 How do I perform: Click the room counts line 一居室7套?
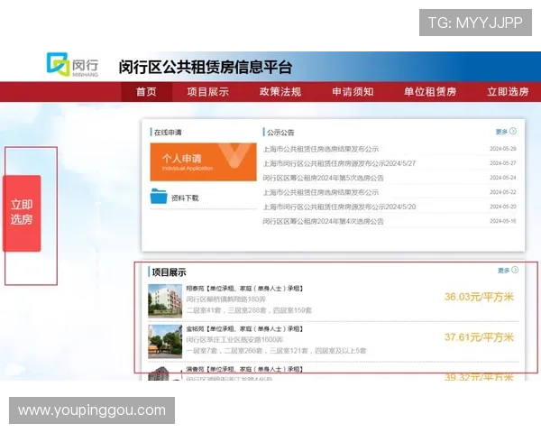coord(276,351)
